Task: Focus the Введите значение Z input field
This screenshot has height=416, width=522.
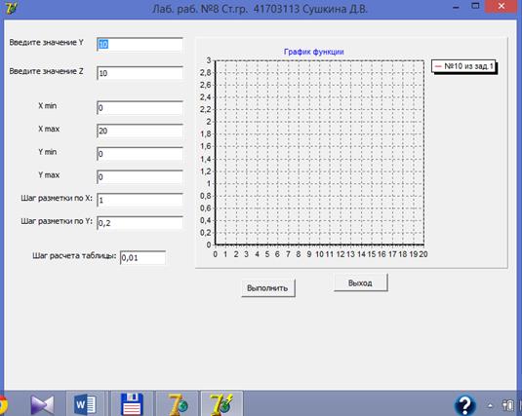Action: 140,73
